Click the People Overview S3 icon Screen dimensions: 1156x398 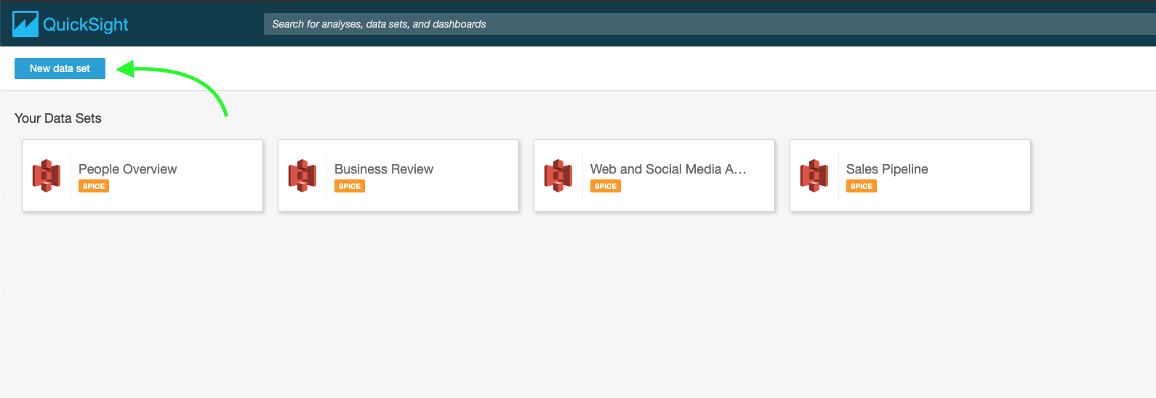click(47, 176)
